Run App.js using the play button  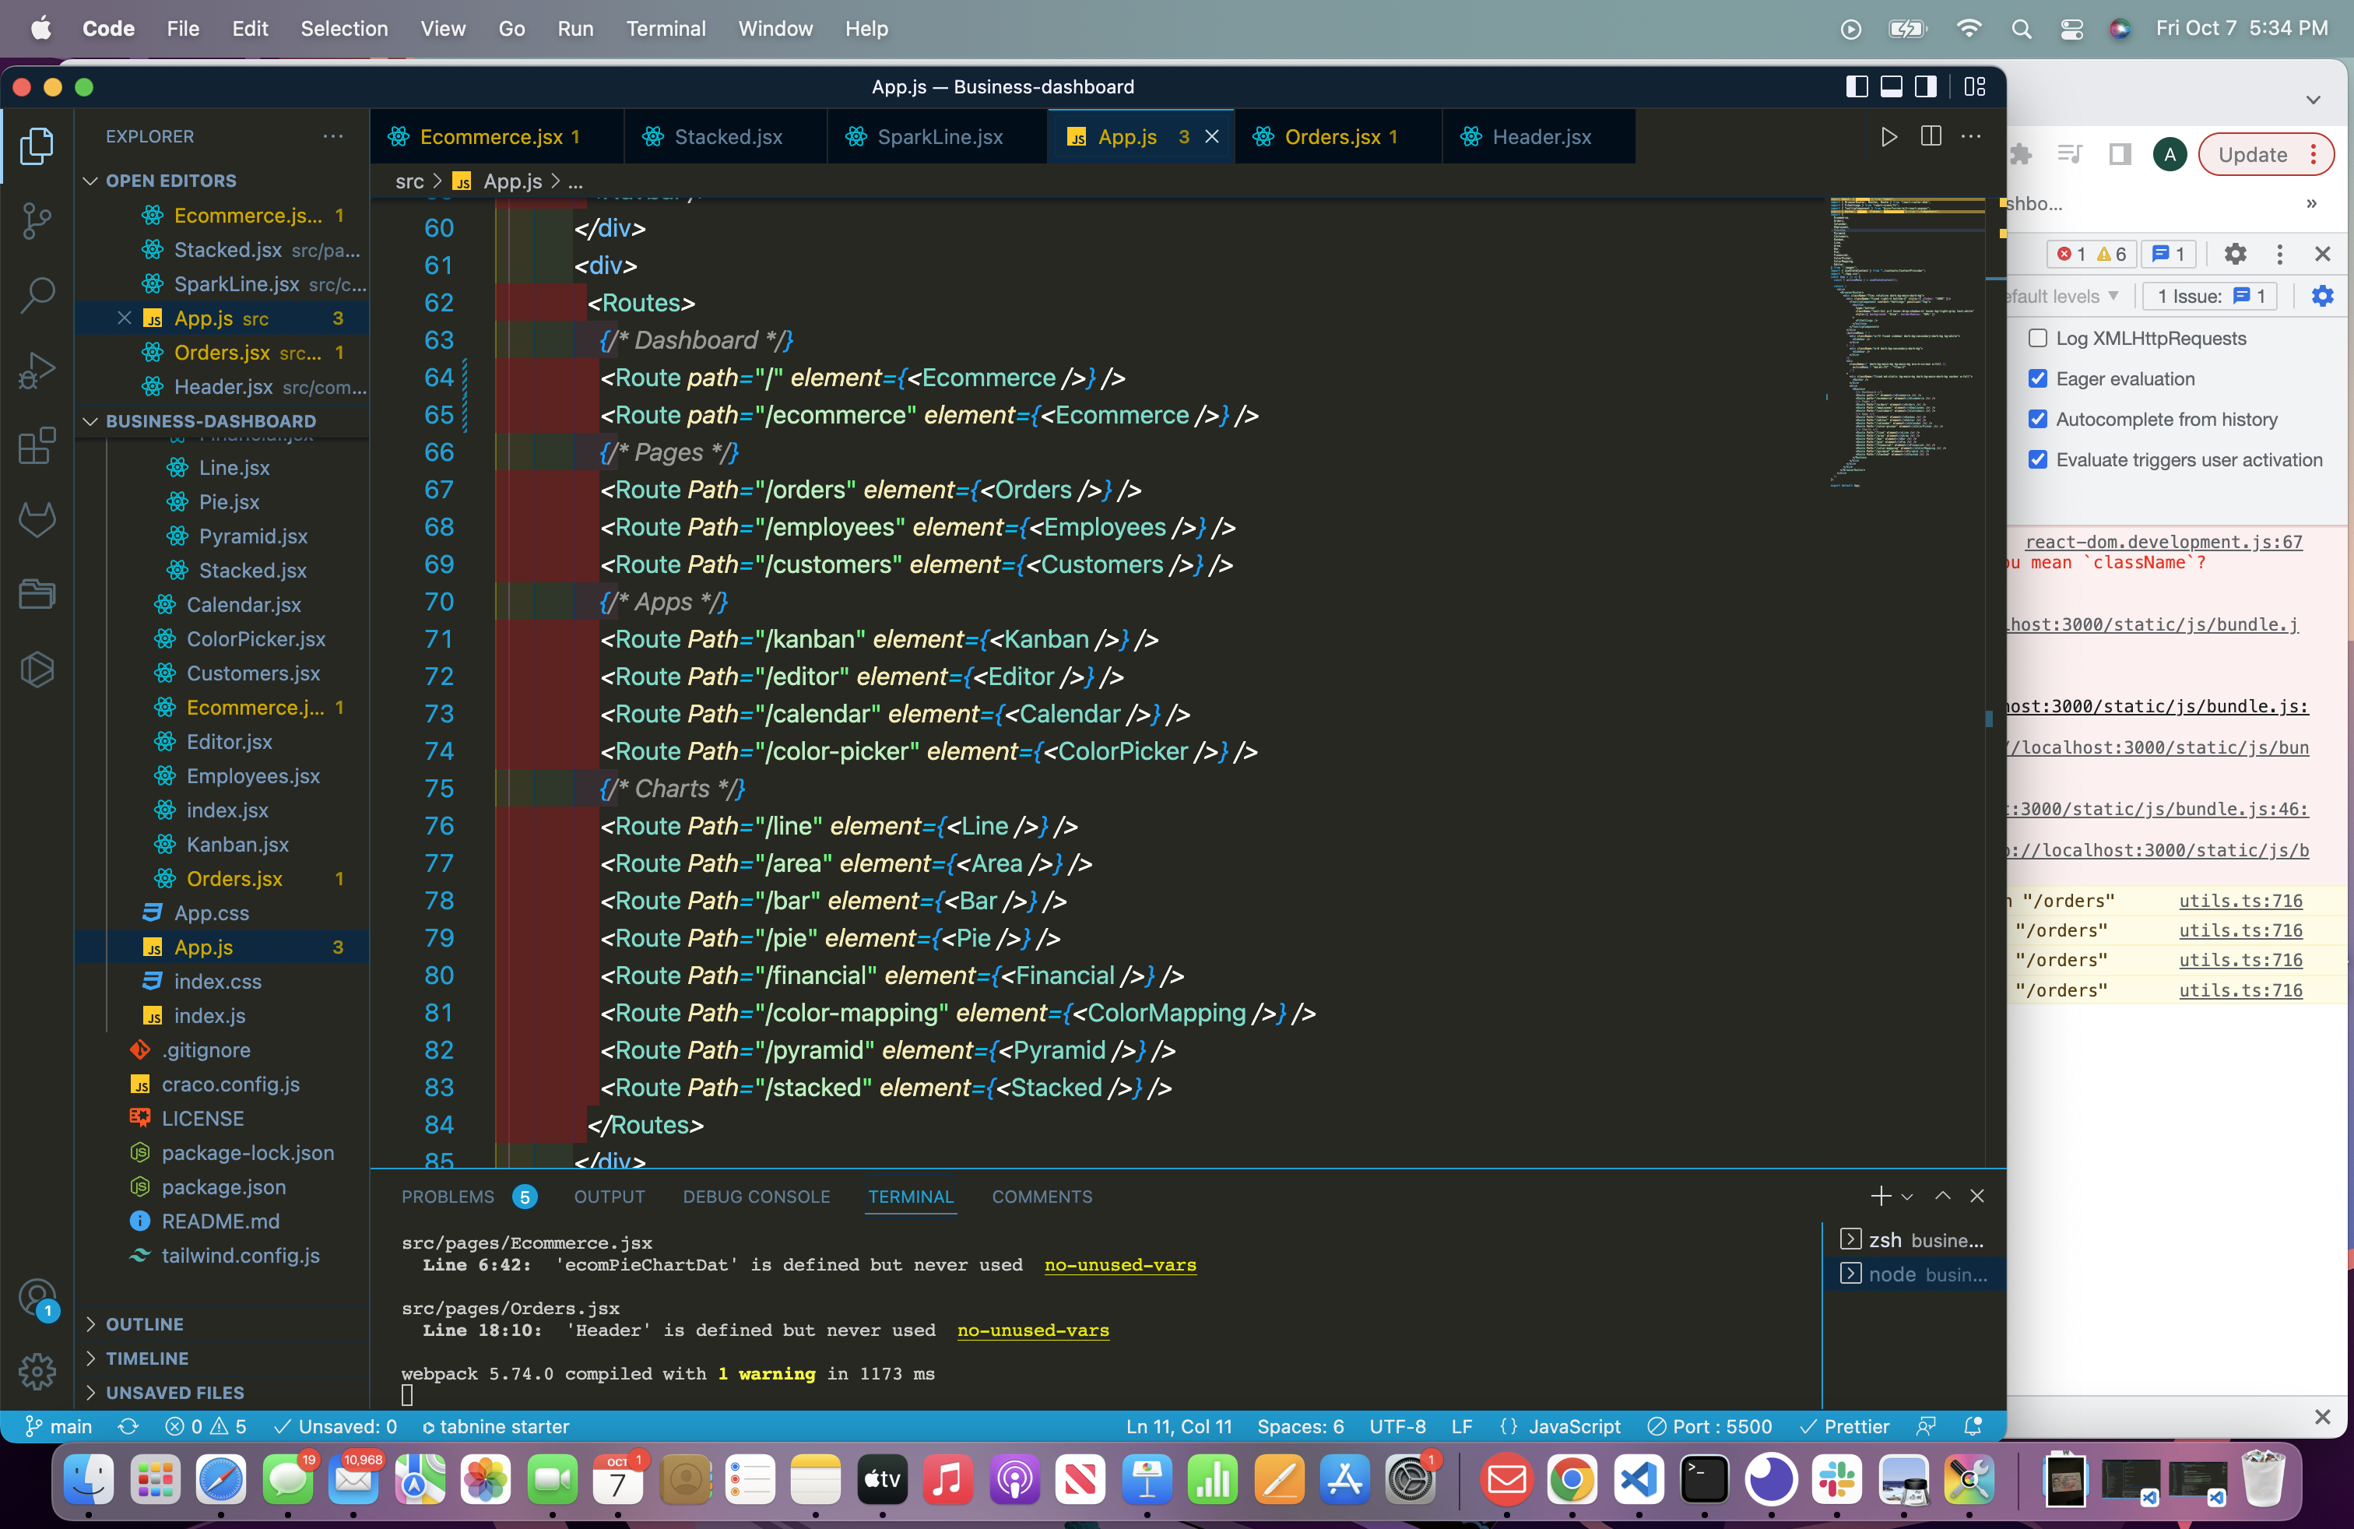point(1888,136)
